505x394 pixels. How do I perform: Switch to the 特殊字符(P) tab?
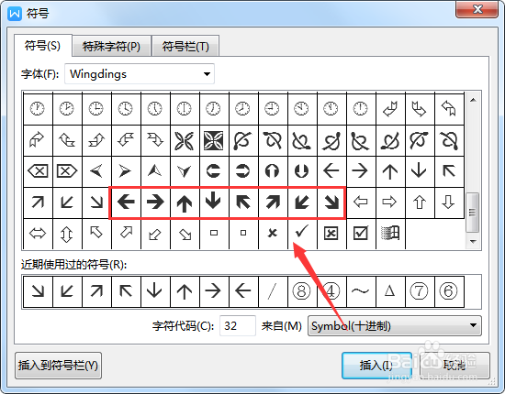(111, 47)
